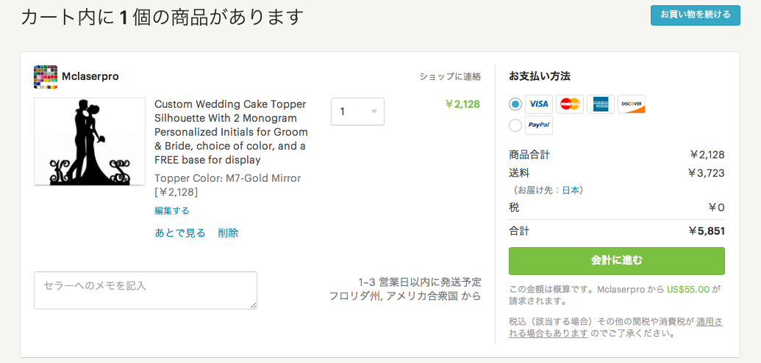Open the wedding cake topper thumbnail
Screen dimensions: 761x363
click(x=90, y=142)
